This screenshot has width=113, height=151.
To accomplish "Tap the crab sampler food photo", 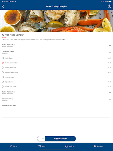I will [56, 21].
